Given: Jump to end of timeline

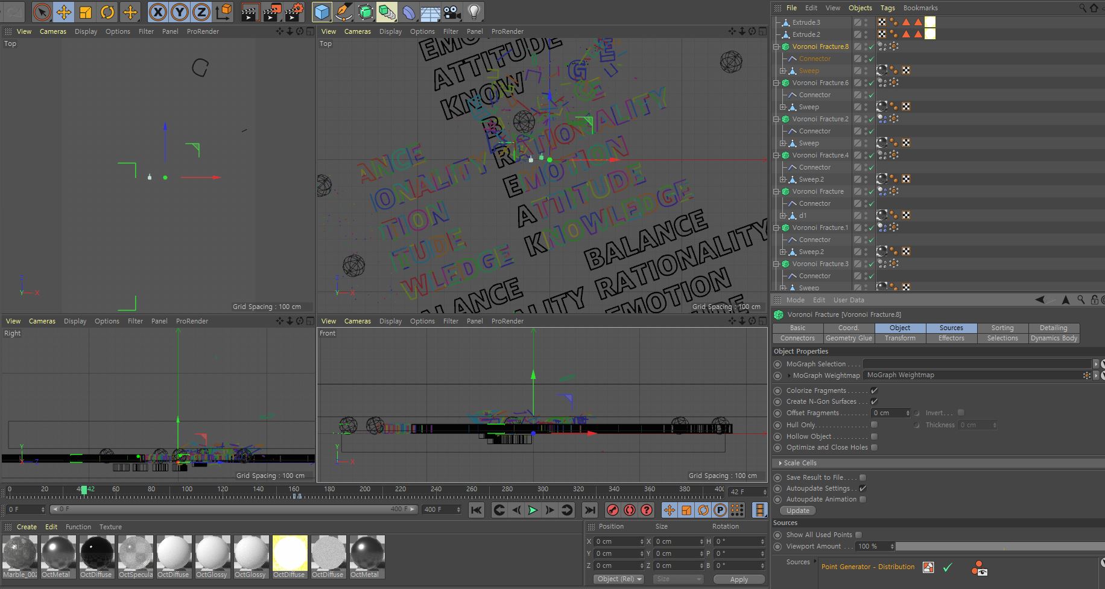Looking at the screenshot, I should 589,510.
